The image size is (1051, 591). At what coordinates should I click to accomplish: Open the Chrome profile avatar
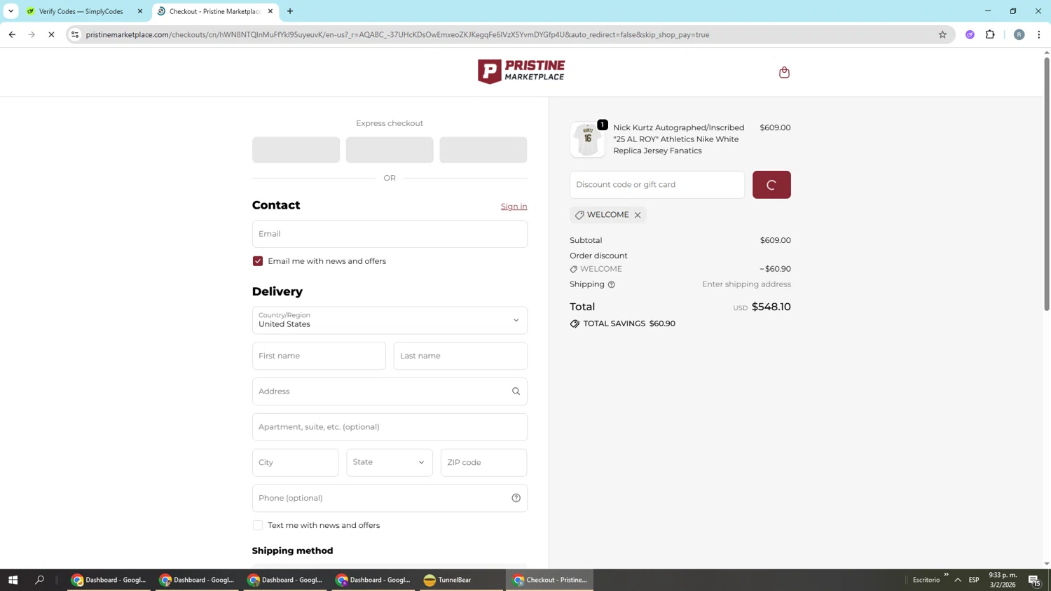point(1019,34)
